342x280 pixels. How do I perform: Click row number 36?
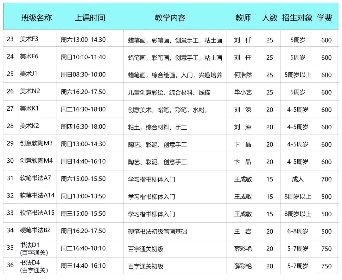10,265
